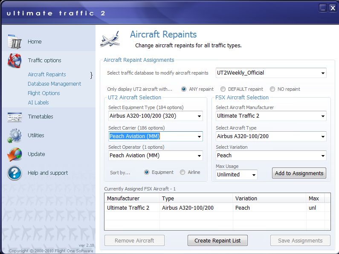Image resolution: width=339 pixels, height=254 pixels.
Task: Open the Home menu item
Action: pyautogui.click(x=35, y=41)
